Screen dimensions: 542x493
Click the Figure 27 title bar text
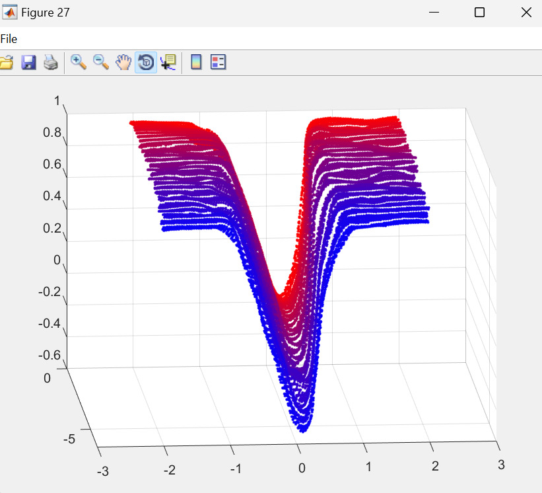pyautogui.click(x=46, y=13)
